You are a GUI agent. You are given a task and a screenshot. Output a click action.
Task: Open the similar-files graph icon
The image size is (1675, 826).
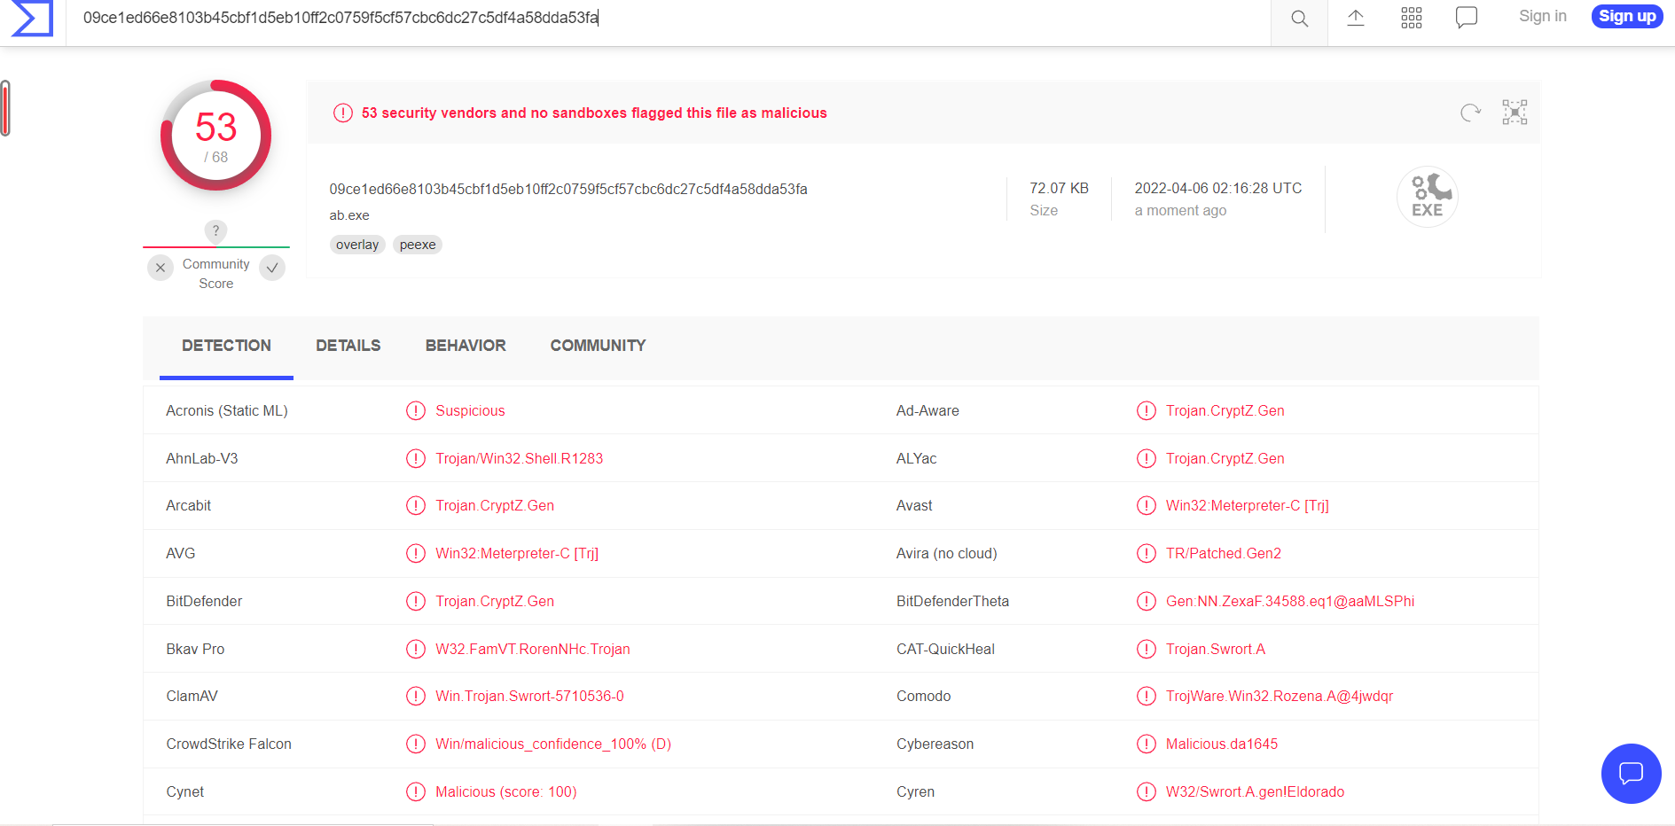pos(1515,113)
